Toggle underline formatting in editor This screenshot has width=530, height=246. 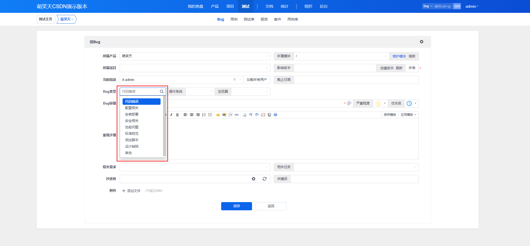click(x=177, y=115)
